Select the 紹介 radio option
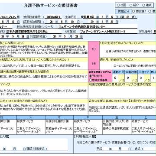156x156 pixels. point(131,5)
